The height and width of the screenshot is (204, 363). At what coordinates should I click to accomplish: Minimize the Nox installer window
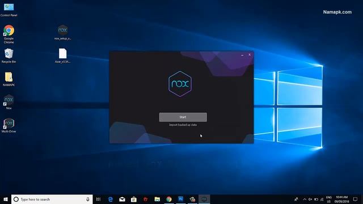coord(242,55)
